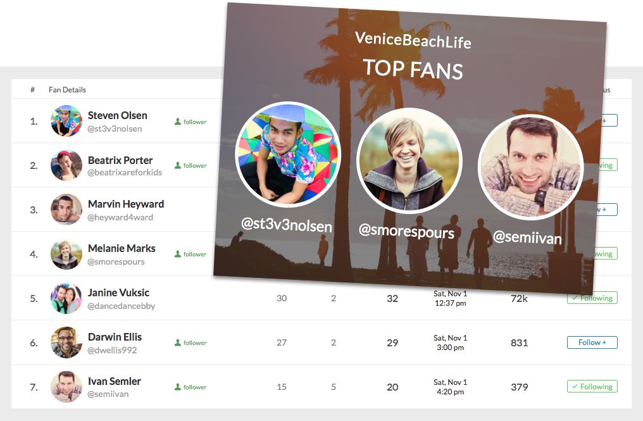
Task: Click Steven Olsen's avatar in fan list
Action: (66, 121)
